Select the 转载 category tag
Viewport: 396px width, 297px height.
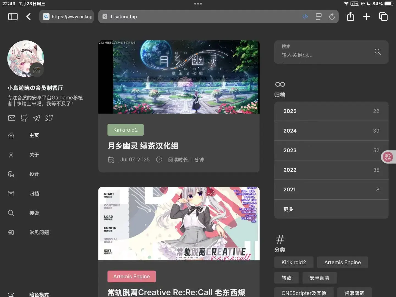pos(286,278)
